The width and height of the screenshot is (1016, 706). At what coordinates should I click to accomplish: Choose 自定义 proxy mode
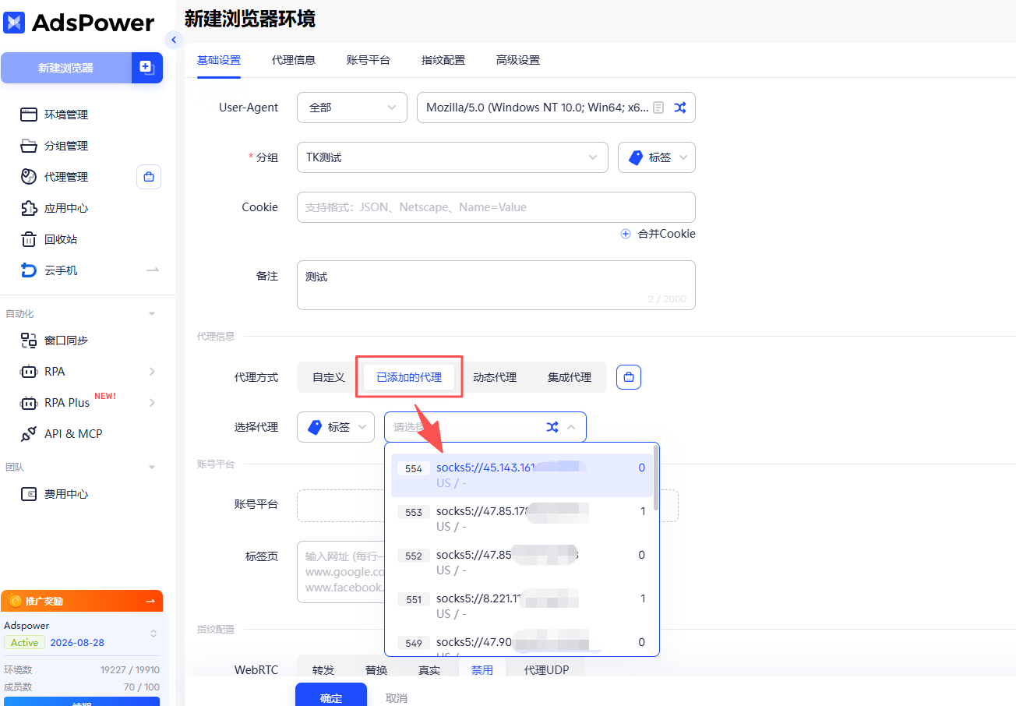(329, 377)
